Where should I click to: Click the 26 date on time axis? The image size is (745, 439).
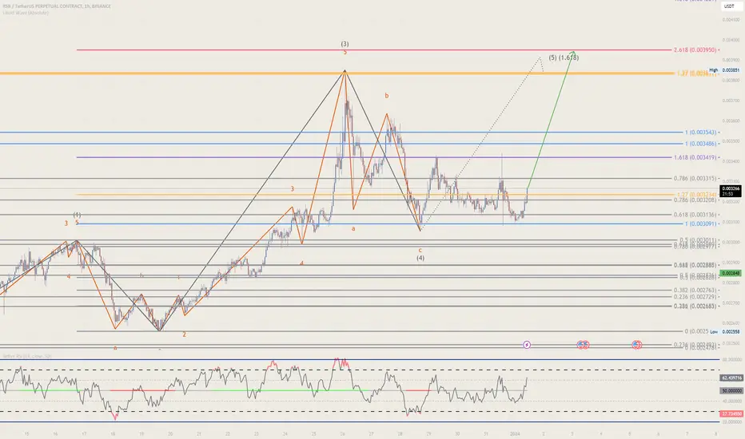(343, 433)
